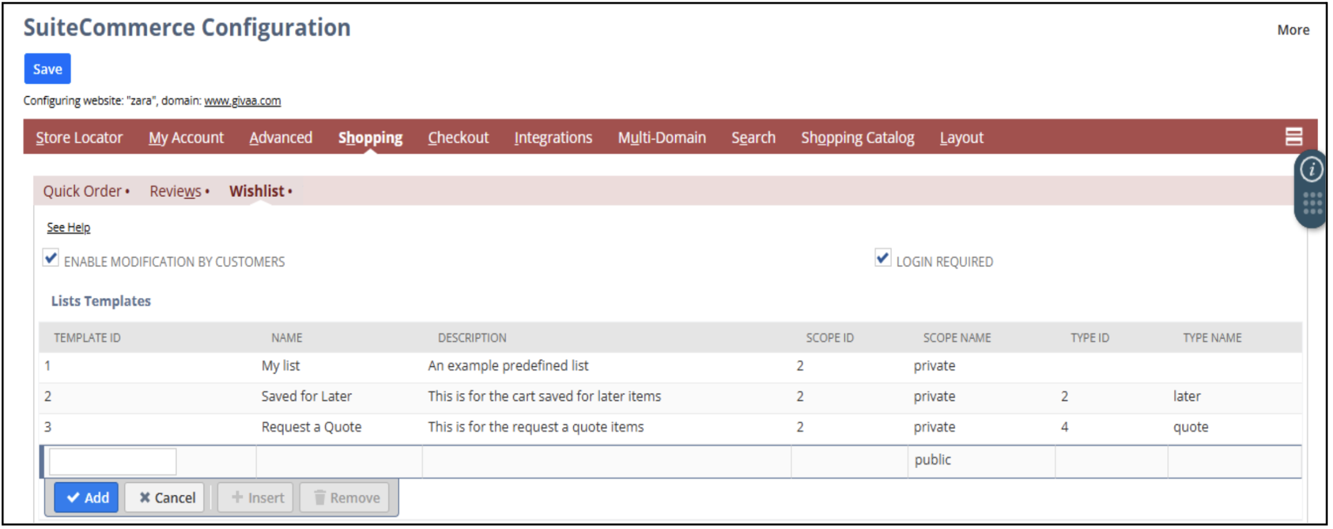Select the 'Saved for Later' name cell
Image resolution: width=1333 pixels, height=529 pixels.
[x=306, y=397]
